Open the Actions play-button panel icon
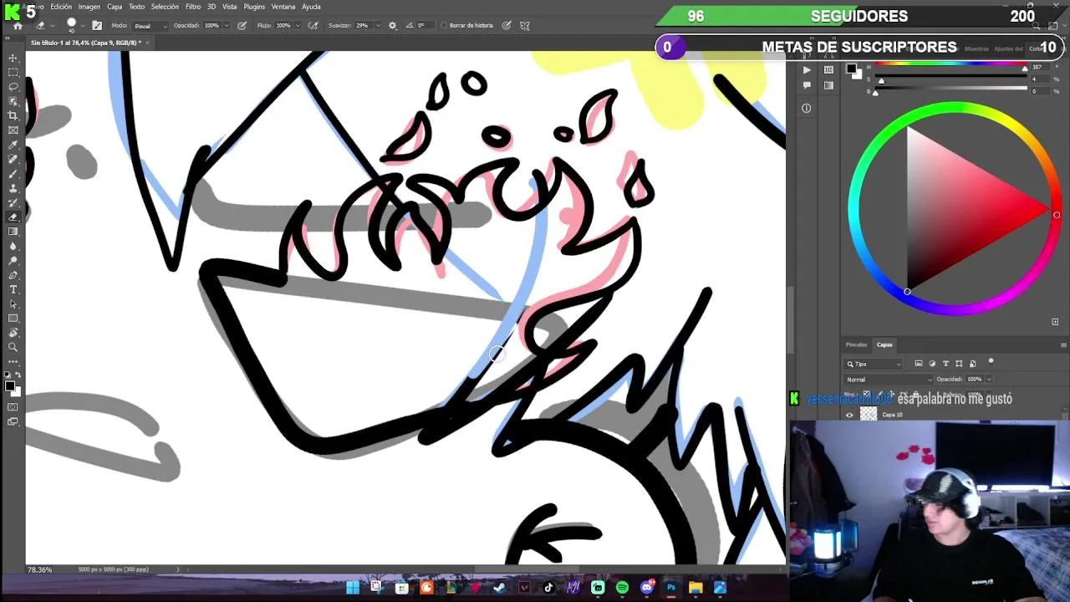 coord(806,70)
